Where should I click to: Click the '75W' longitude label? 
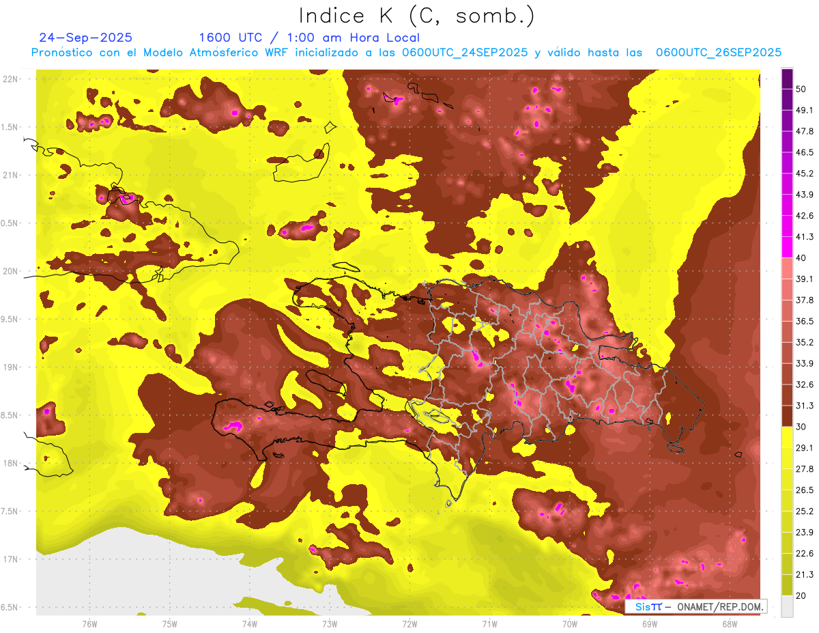(x=169, y=624)
